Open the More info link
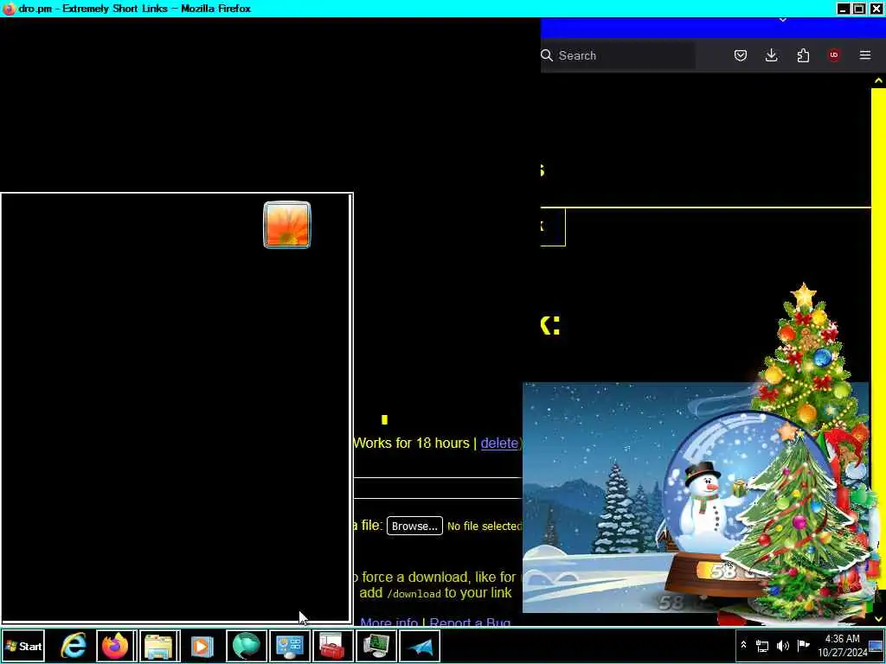The height and width of the screenshot is (664, 886). pyautogui.click(x=389, y=622)
